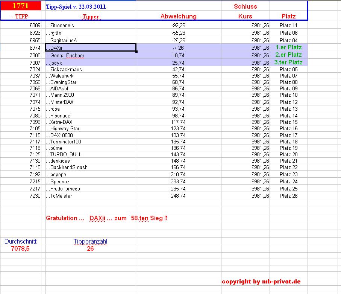Viewport: 341px width, 294px height.
Task: Click the ...Highway Star cell
Action: (91, 128)
